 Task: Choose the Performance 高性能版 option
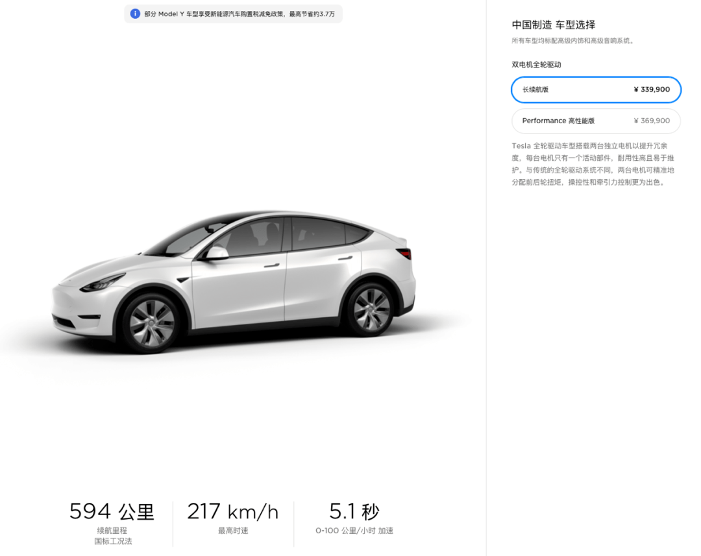[x=596, y=121]
